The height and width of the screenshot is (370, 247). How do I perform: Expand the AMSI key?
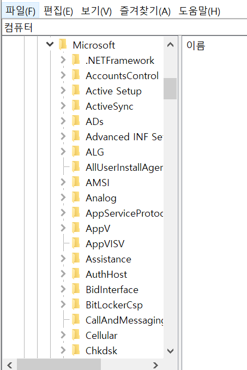point(63,182)
